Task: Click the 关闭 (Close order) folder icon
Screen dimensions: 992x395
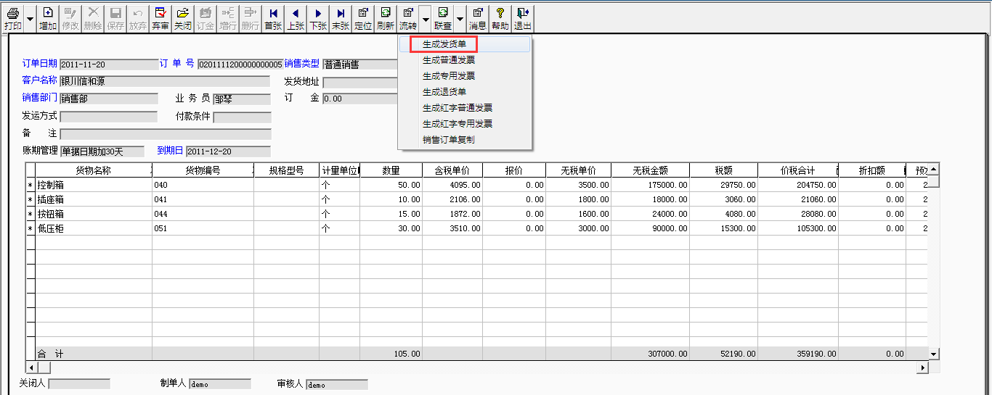Action: pos(183,17)
